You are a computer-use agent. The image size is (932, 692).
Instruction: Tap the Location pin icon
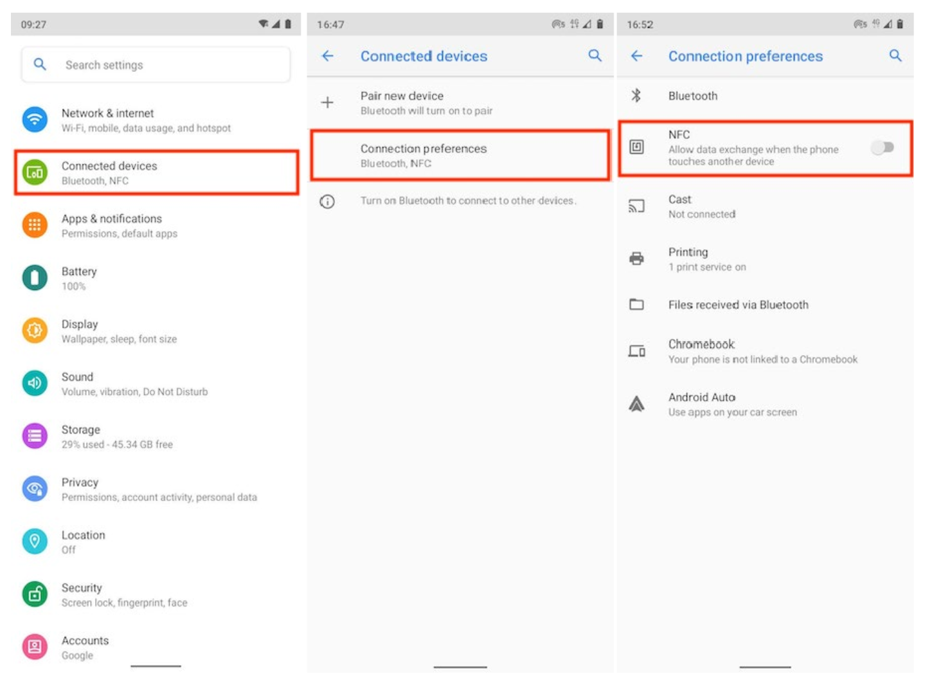pos(35,542)
